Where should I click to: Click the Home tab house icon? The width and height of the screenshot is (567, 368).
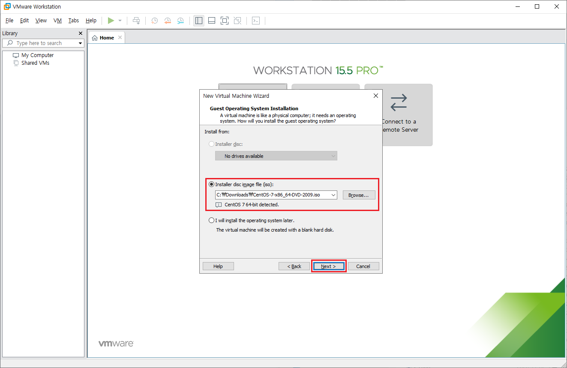(95, 38)
